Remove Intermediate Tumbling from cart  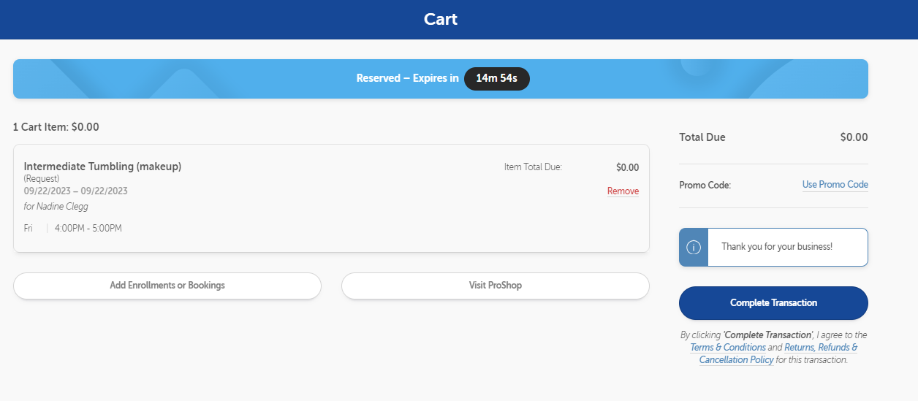click(x=623, y=191)
